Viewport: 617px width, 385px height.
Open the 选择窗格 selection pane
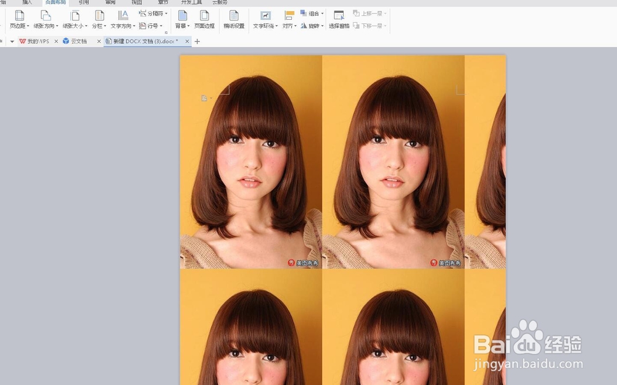pos(339,19)
